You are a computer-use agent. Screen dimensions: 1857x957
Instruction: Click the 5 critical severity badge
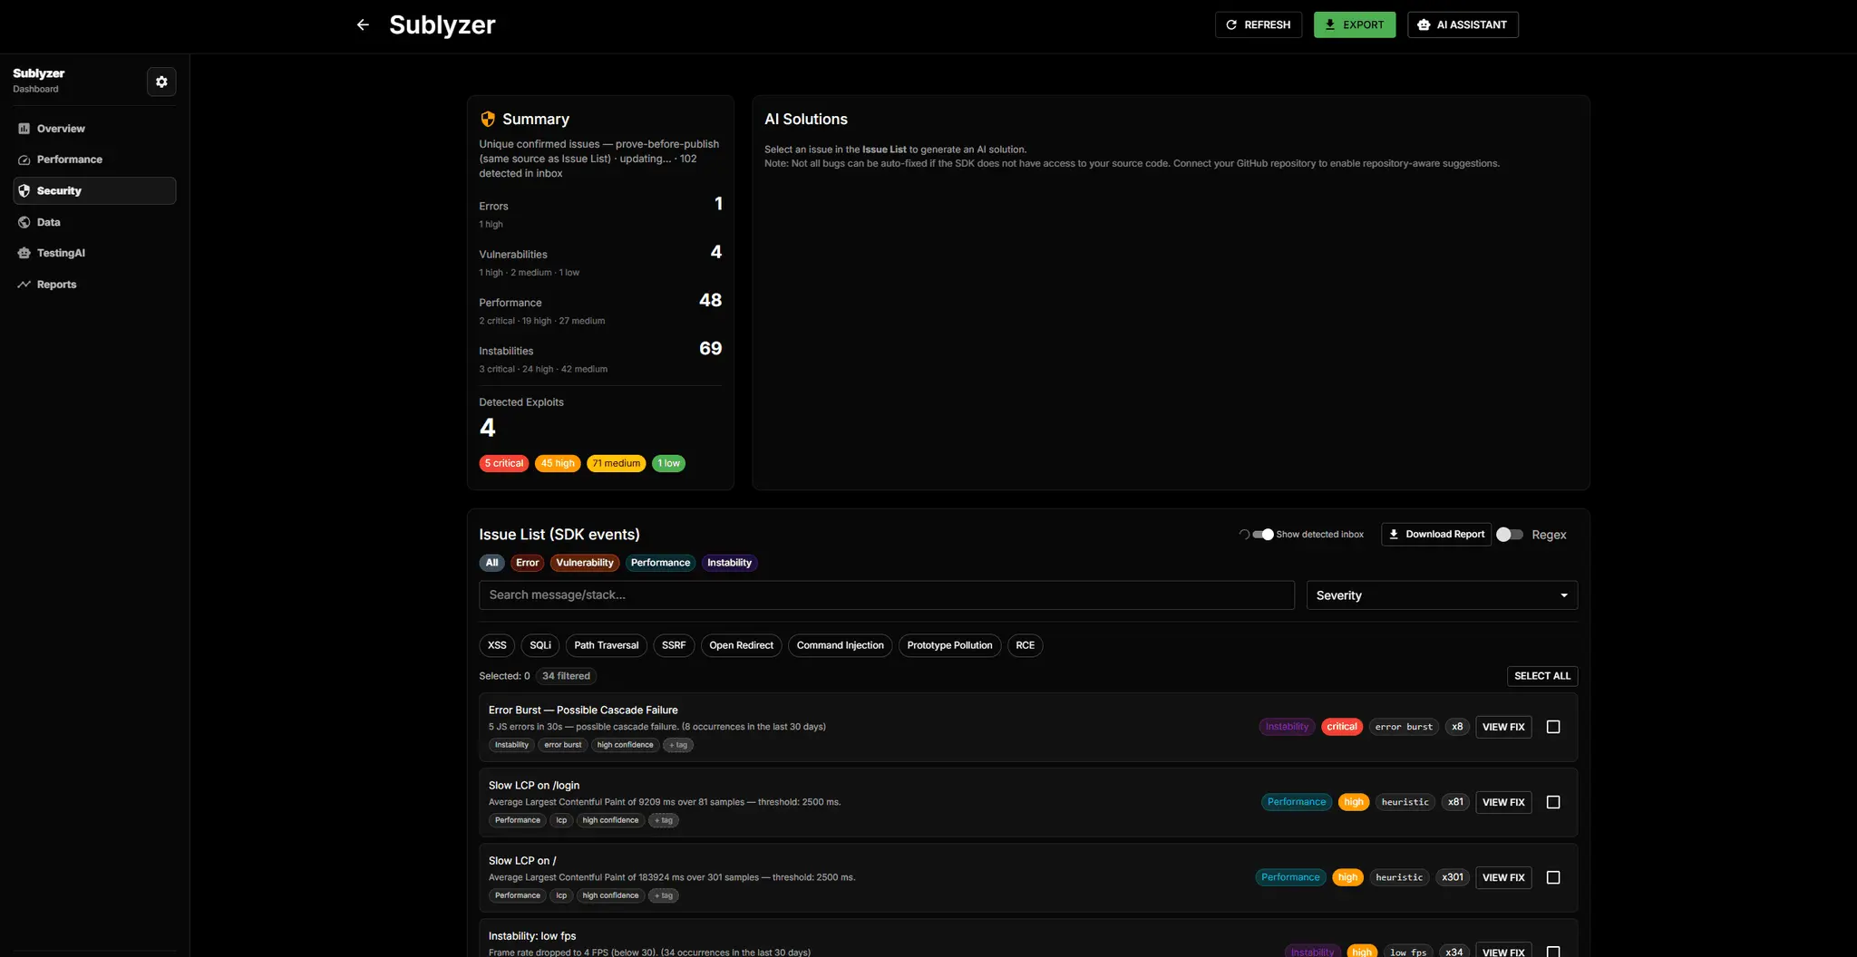pos(504,463)
